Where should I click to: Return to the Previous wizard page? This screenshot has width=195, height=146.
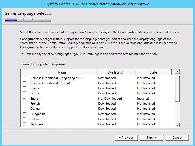[126, 138]
